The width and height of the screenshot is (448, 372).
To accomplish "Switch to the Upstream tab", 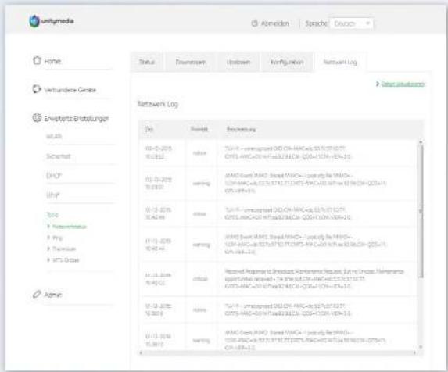I will pyautogui.click(x=238, y=62).
